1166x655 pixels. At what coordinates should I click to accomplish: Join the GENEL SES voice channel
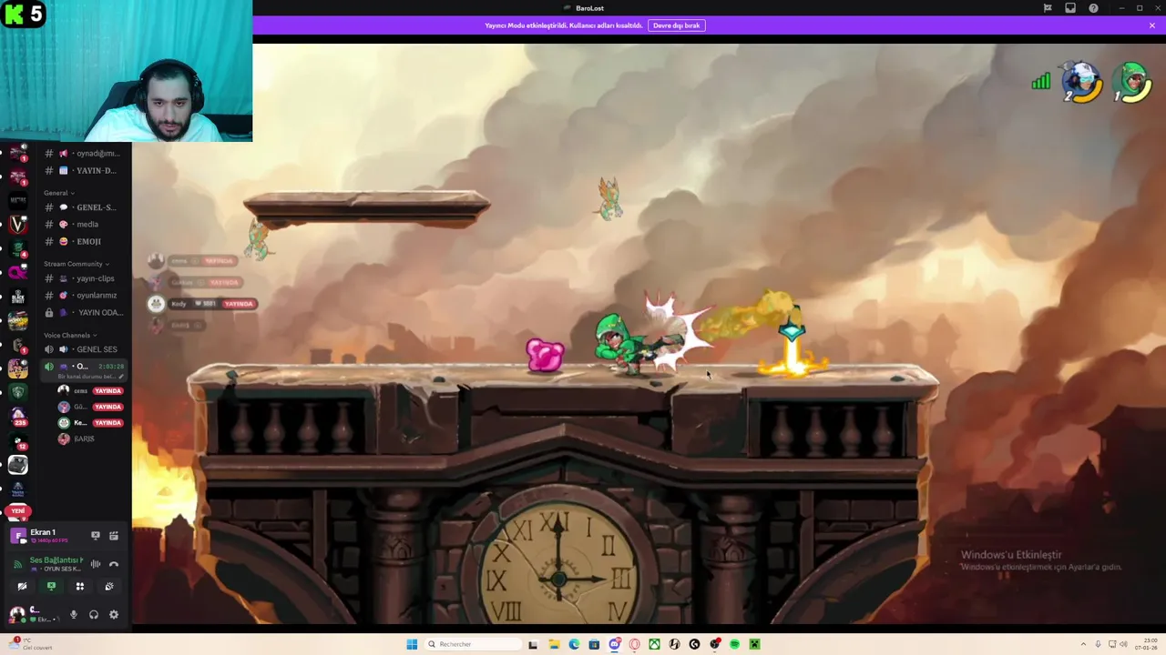(x=84, y=349)
